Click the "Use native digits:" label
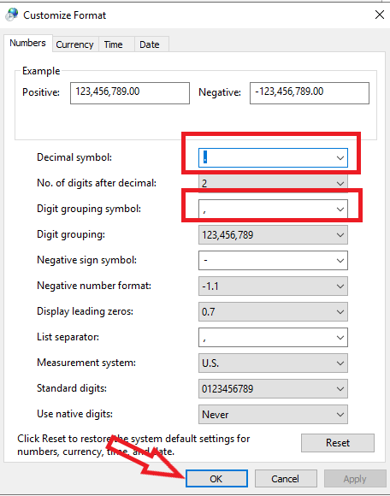This screenshot has width=390, height=496. (x=74, y=414)
